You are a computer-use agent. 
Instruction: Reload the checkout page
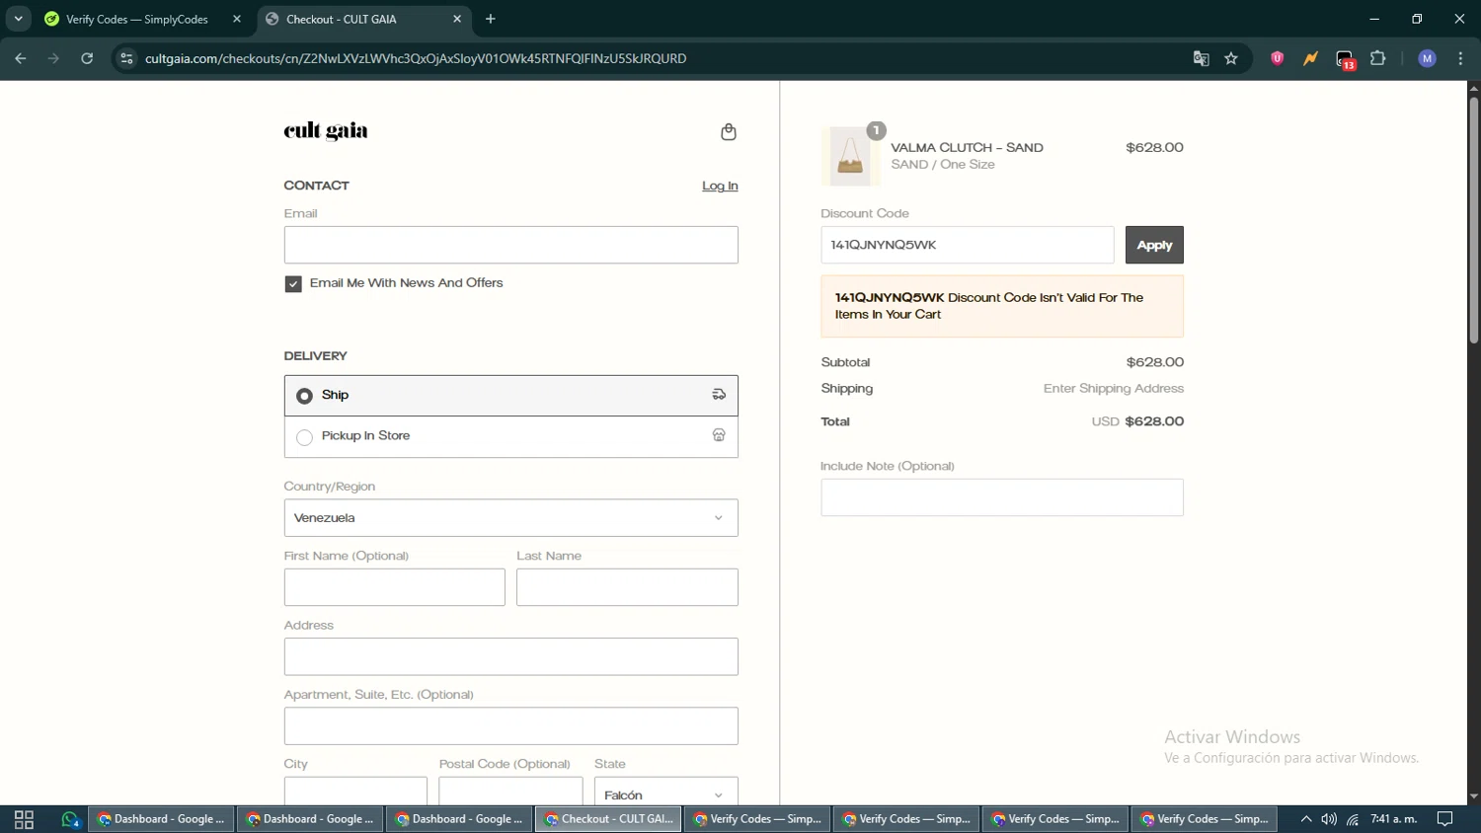coord(87,58)
